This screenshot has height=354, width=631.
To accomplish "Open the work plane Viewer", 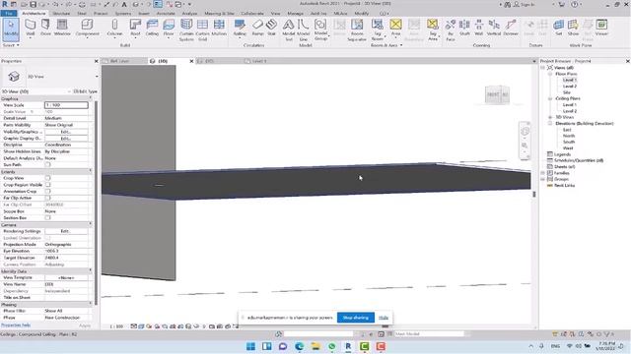I will [601, 28].
